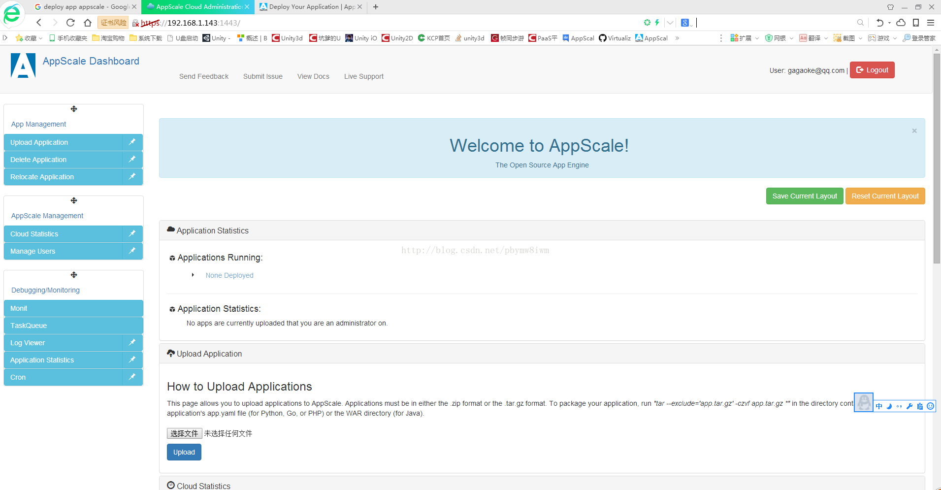The image size is (941, 490).
Task: Click the search magnifier icon in toolbar
Action: [x=860, y=23]
